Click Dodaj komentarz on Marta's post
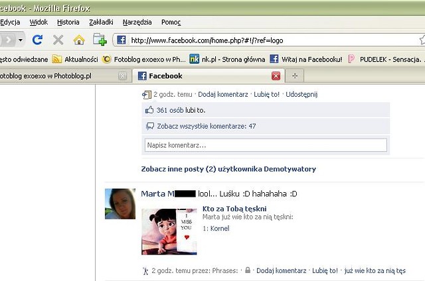The width and height of the screenshot is (425, 281). (281, 270)
